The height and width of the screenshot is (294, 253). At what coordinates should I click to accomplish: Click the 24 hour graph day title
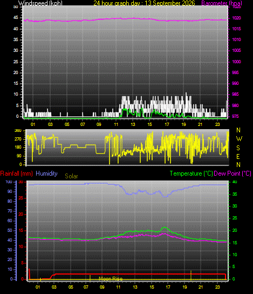144,3
